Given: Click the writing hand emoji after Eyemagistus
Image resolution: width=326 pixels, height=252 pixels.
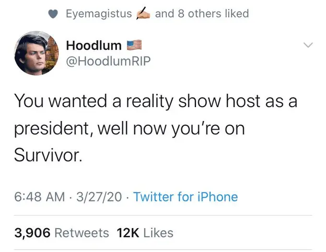Looking at the screenshot, I should [143, 14].
